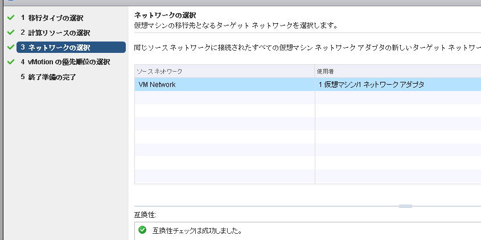481x240 pixels.
Task: Click the 互換性チェックは成功しました message
Action: click(x=197, y=231)
